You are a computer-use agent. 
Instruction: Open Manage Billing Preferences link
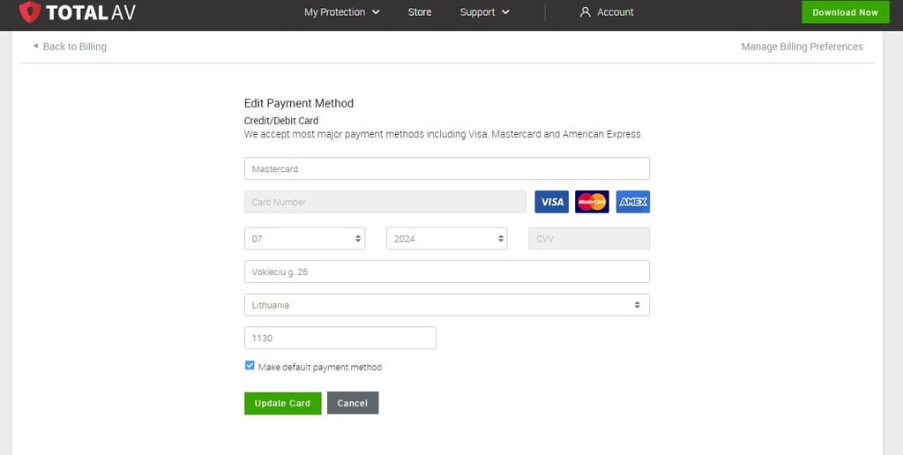(802, 47)
